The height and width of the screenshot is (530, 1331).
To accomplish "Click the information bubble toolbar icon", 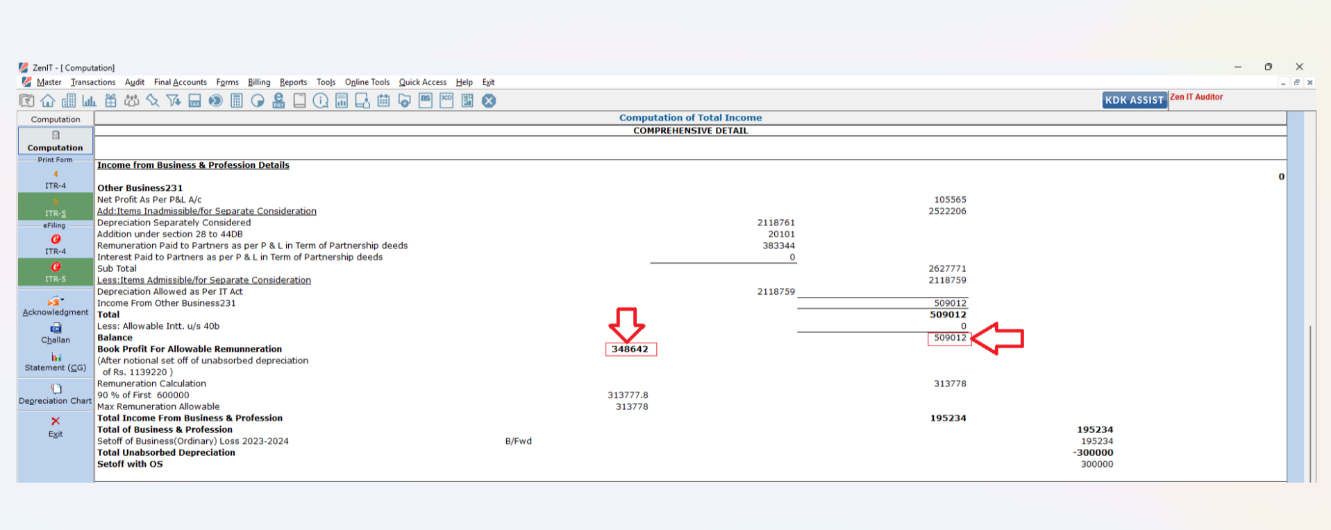I will [x=320, y=101].
